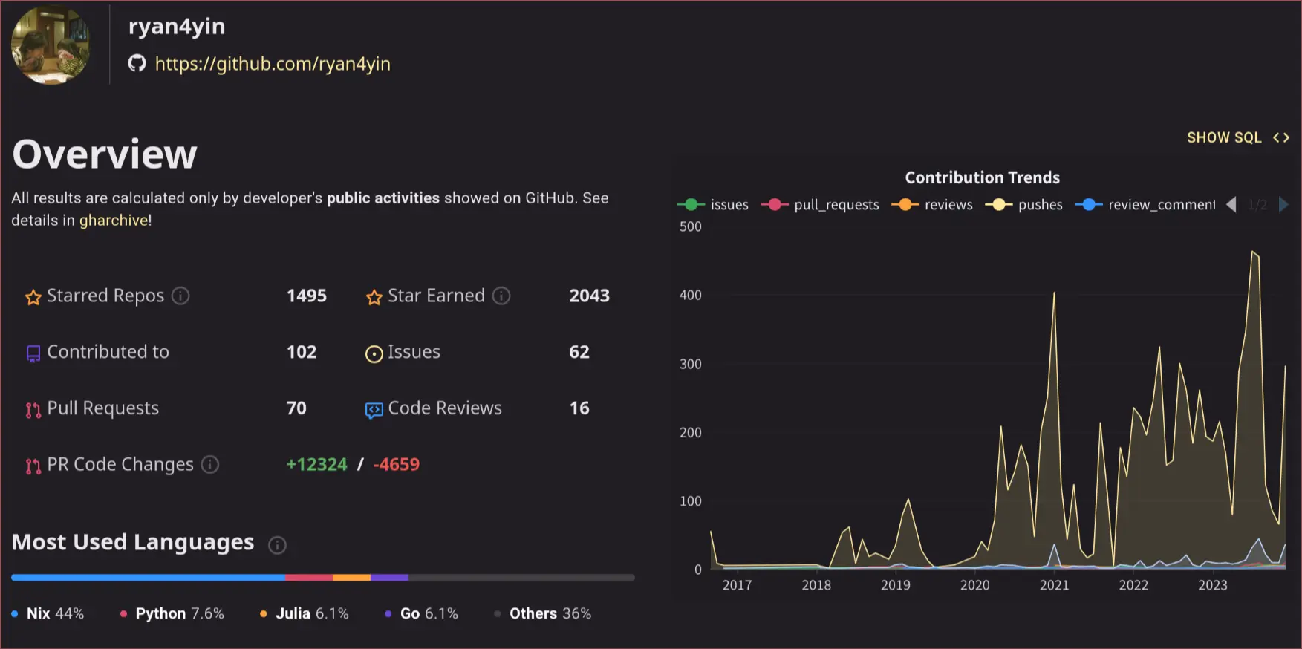Click the Nix segment of language bar
The width and height of the screenshot is (1302, 649).
coord(148,577)
